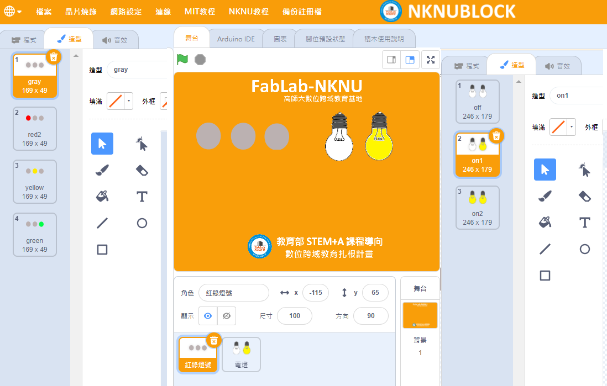This screenshot has width=607, height=386.
Task: Open the NKNU教程 menu
Action: 249,12
